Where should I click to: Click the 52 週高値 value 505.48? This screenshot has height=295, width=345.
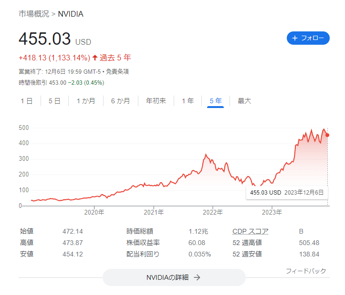pyautogui.click(x=309, y=243)
